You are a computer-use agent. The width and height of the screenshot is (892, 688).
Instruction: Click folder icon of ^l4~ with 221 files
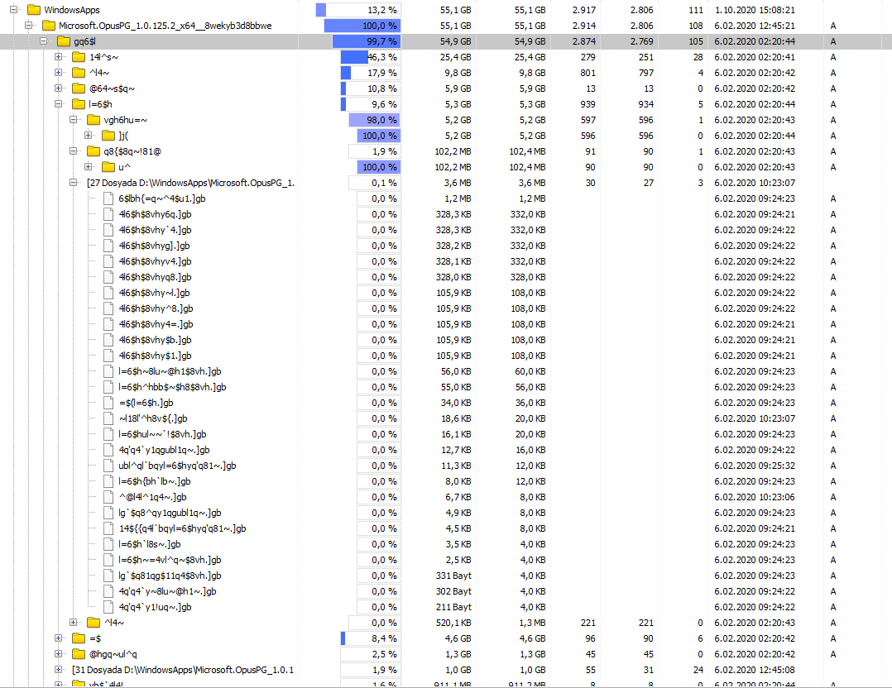94,623
